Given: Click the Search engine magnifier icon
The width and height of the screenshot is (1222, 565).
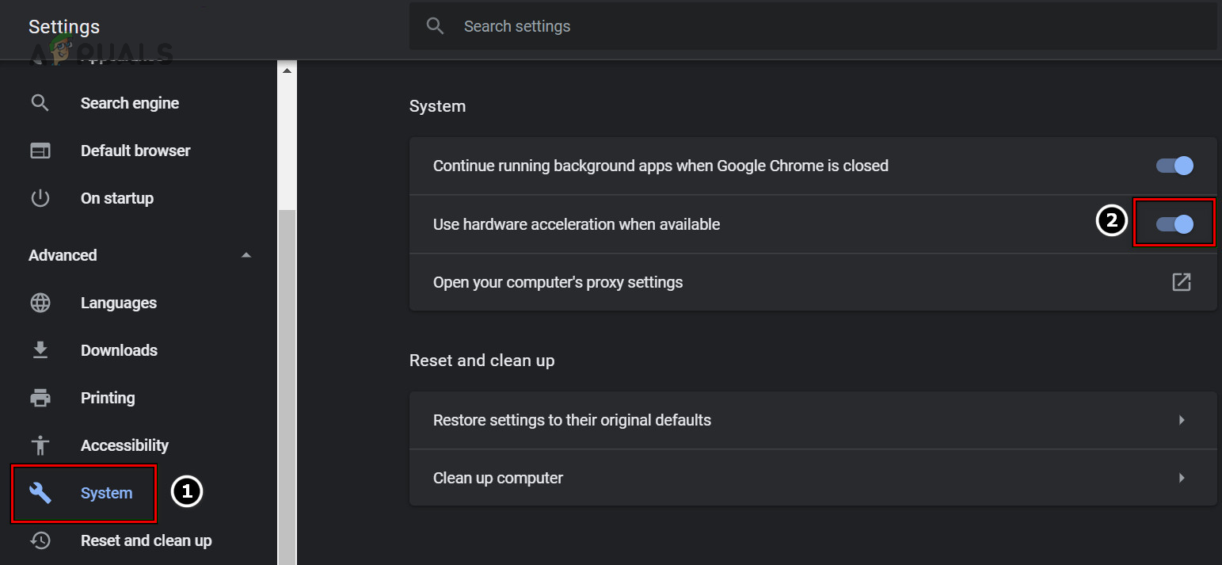Looking at the screenshot, I should point(40,103).
